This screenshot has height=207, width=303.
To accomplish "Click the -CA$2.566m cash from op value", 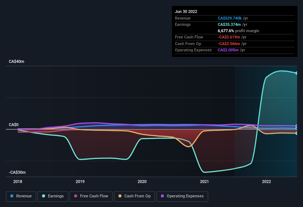I will pos(229,44).
